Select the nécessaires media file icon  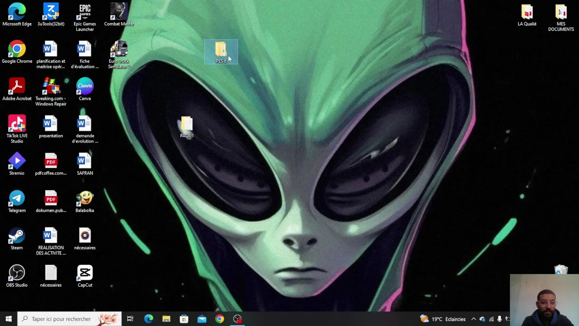coord(85,239)
